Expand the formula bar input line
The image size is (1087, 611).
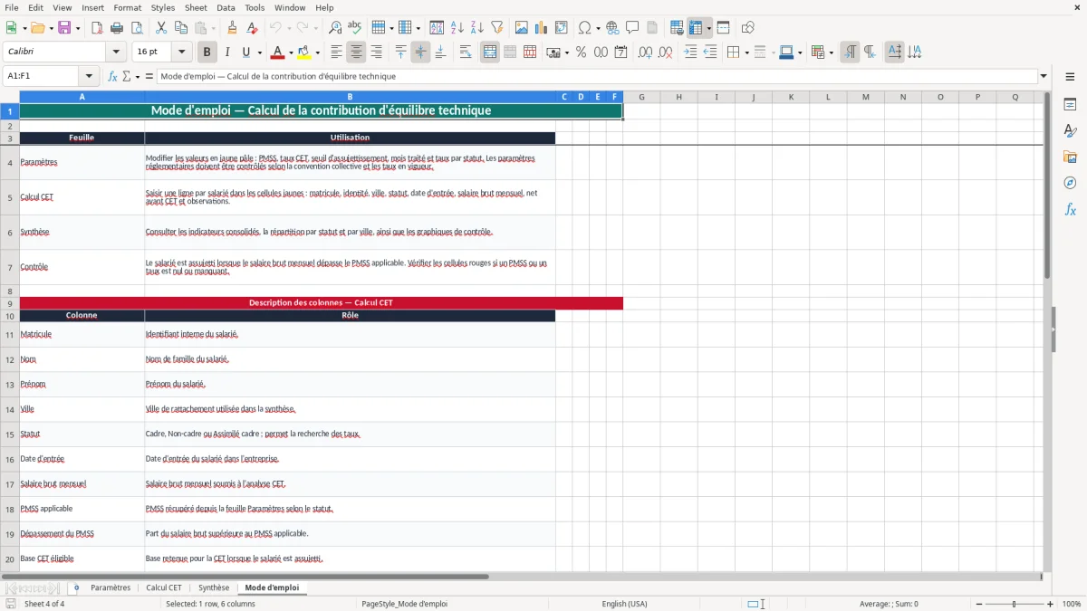click(1044, 76)
